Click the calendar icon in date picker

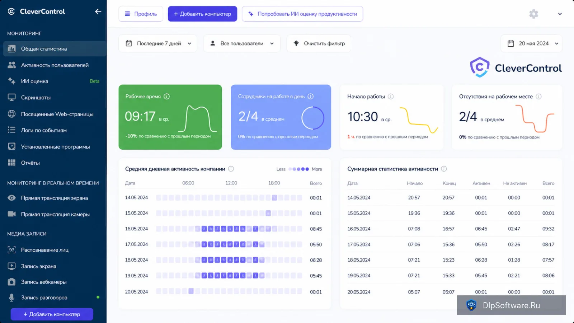pos(511,43)
